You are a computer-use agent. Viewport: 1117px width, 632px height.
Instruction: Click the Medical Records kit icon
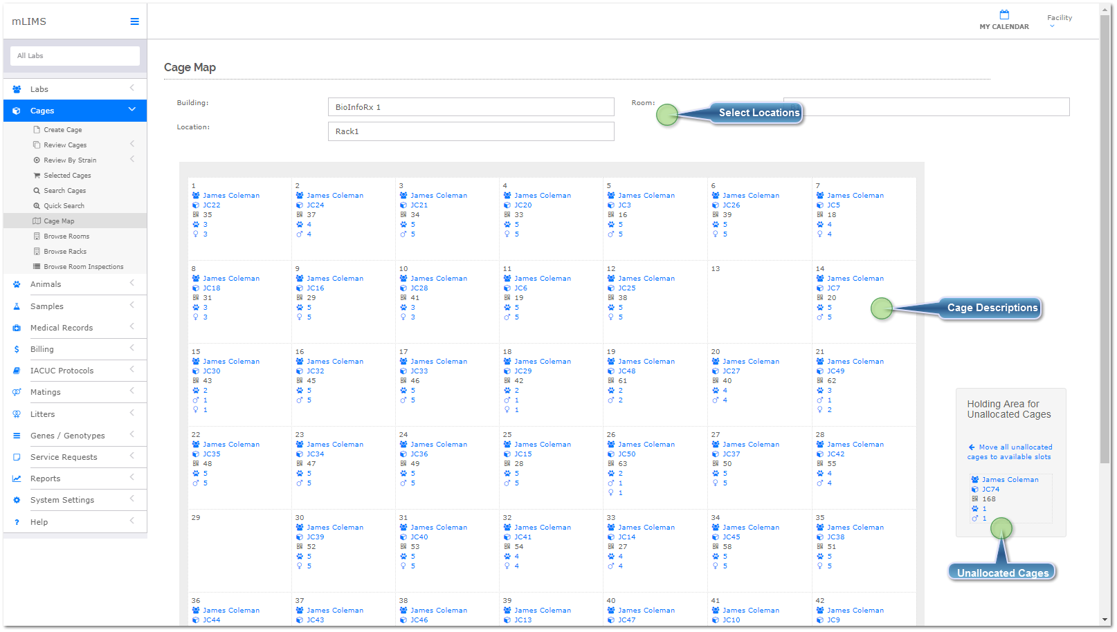17,328
